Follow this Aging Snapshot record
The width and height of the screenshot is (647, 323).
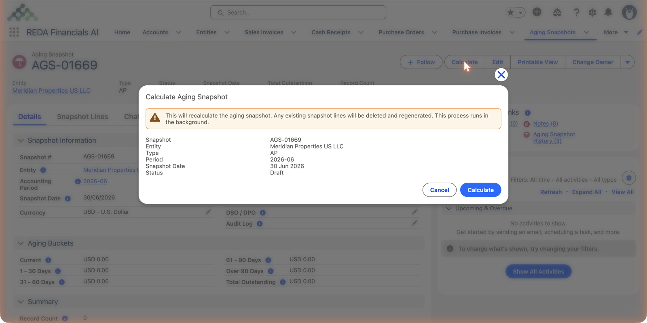(x=421, y=62)
